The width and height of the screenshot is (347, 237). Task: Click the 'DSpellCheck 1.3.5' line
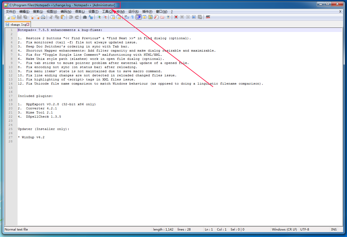[44, 117]
